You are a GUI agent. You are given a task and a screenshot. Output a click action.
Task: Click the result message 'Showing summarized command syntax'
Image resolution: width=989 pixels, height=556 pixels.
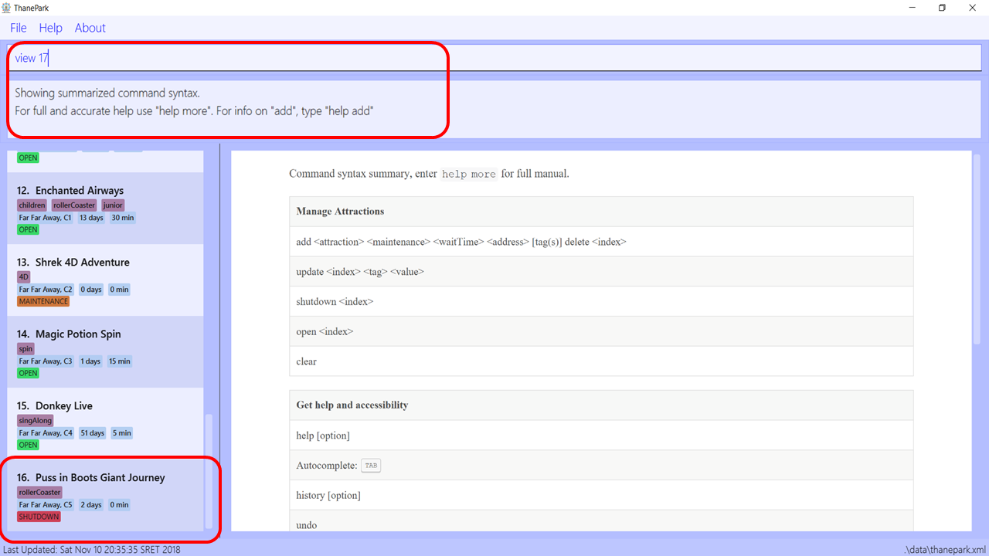click(x=107, y=93)
